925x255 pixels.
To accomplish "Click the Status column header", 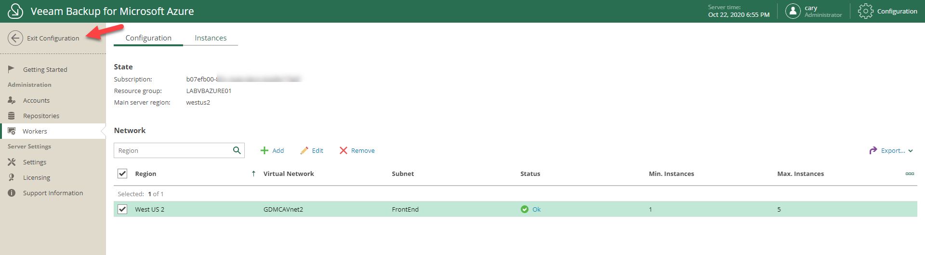I will (x=530, y=174).
